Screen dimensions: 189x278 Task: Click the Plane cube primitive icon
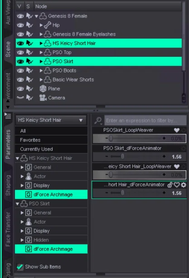tap(43, 89)
